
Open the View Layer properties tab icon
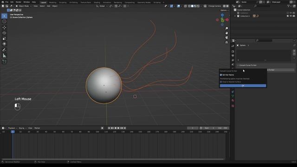tap(233, 60)
